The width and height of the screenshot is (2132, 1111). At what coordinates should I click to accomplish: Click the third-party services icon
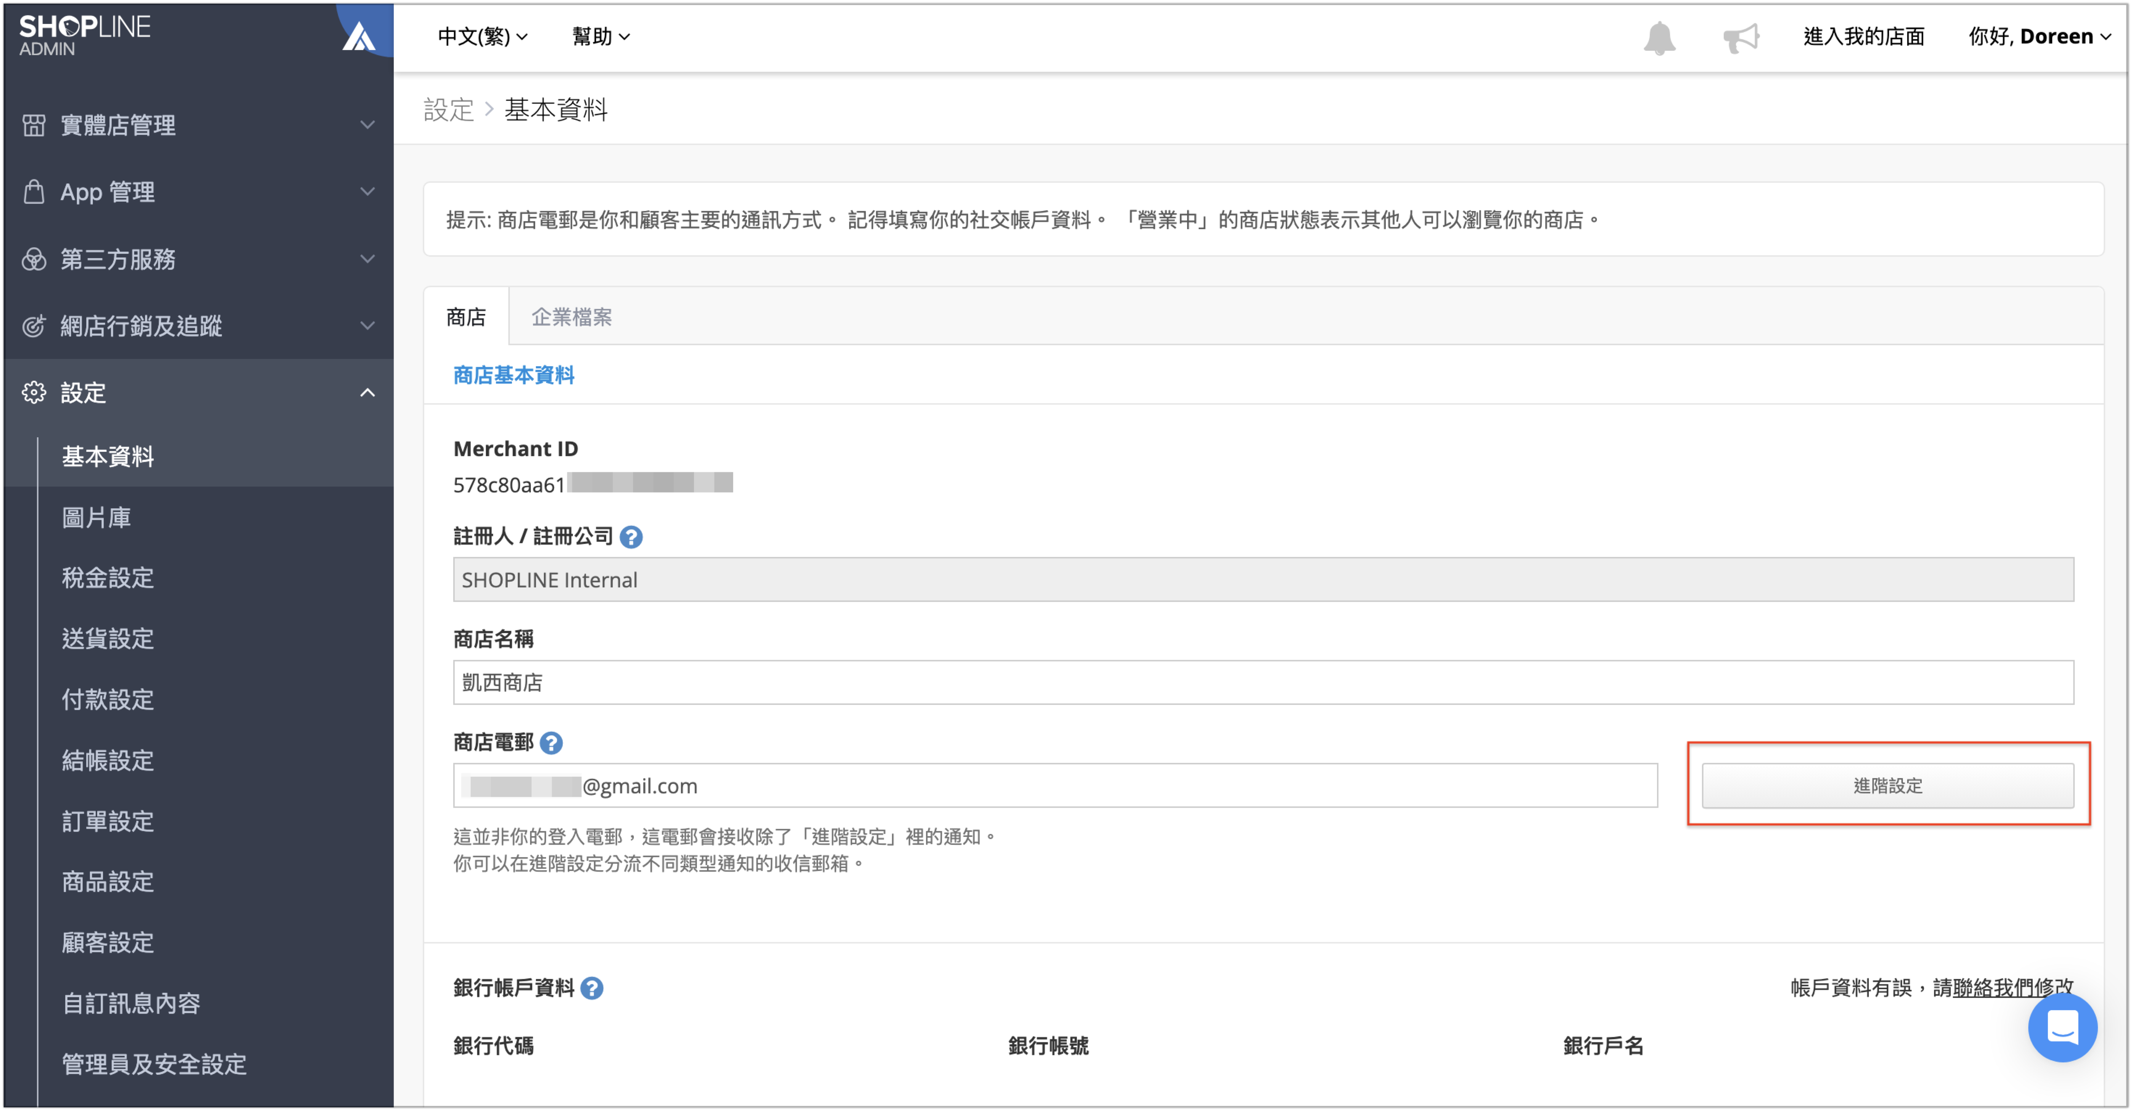click(34, 259)
